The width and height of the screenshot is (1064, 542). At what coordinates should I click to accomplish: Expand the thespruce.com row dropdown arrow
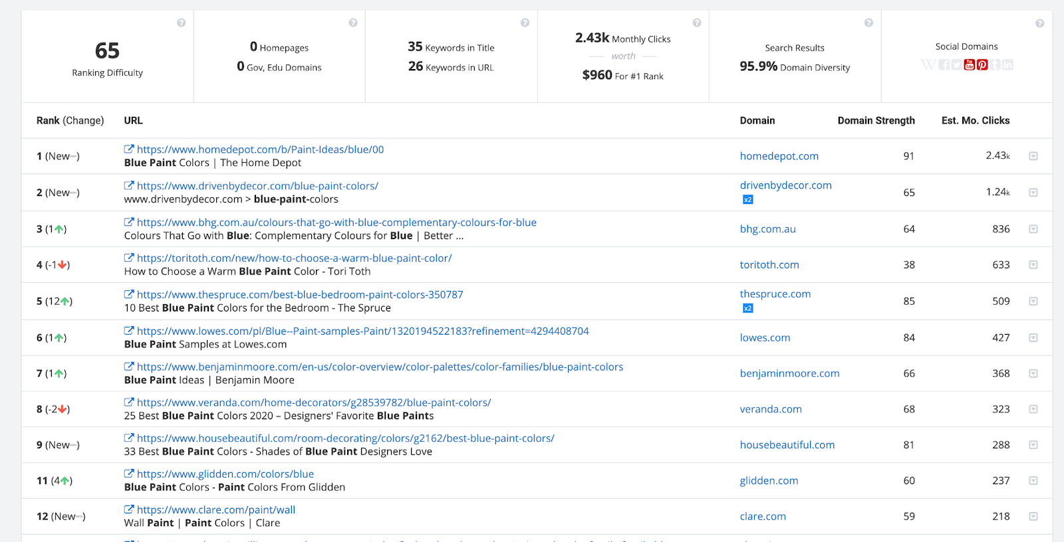(x=1033, y=302)
